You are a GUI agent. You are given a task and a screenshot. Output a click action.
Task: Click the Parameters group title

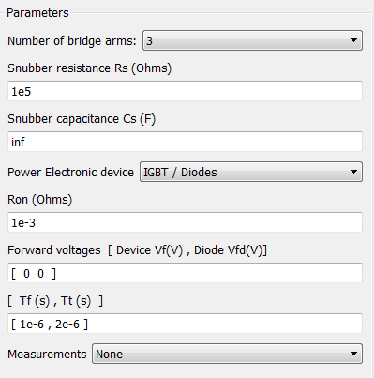pyautogui.click(x=37, y=13)
